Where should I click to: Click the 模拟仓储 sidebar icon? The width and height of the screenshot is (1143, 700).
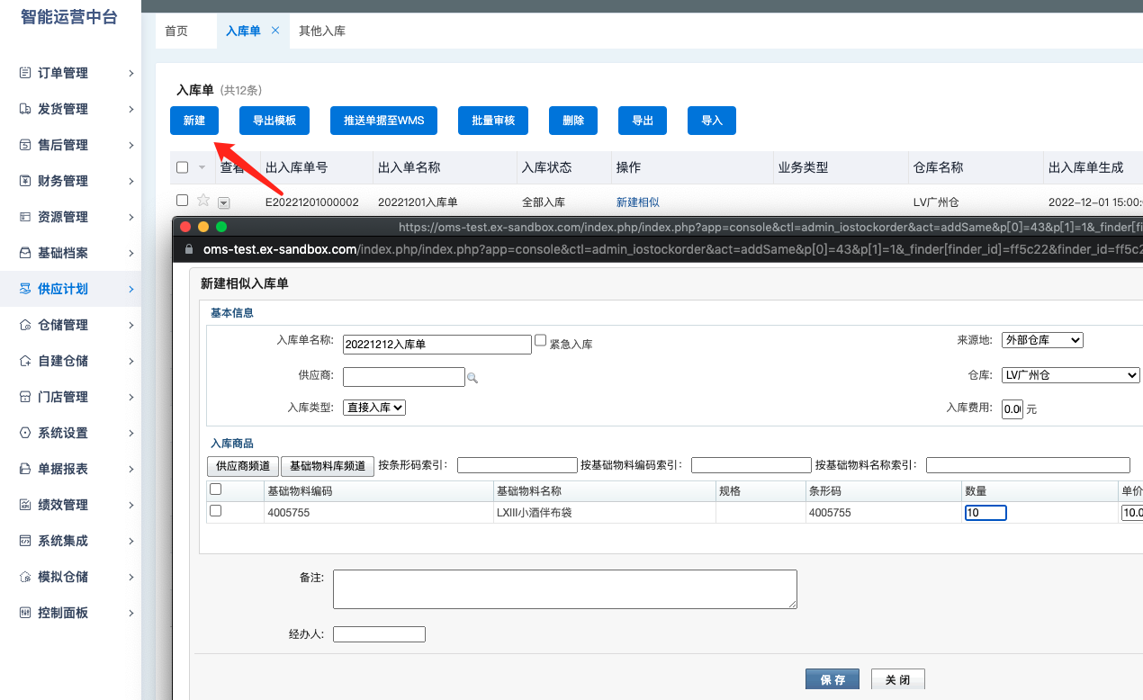pyautogui.click(x=25, y=577)
